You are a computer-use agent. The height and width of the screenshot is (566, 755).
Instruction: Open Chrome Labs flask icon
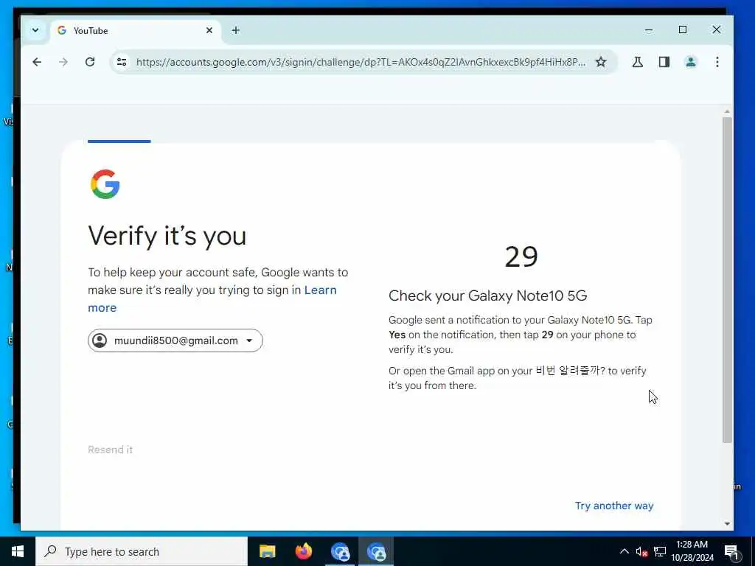tap(638, 62)
